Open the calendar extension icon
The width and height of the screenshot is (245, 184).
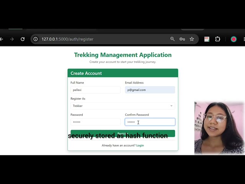point(207,39)
